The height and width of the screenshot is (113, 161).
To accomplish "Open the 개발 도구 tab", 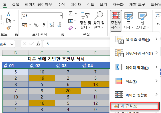I will 137,5.
